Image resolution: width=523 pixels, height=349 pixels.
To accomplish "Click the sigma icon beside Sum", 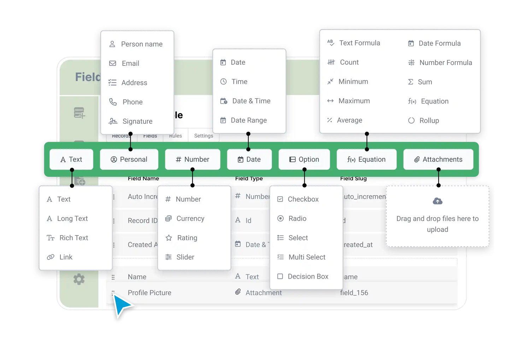I will [411, 82].
